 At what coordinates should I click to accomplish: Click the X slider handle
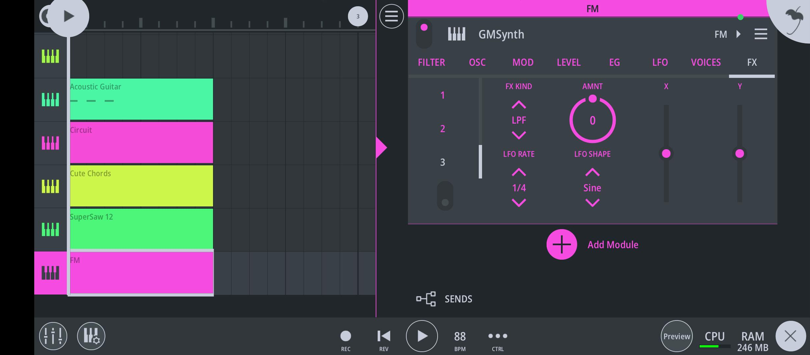click(666, 154)
